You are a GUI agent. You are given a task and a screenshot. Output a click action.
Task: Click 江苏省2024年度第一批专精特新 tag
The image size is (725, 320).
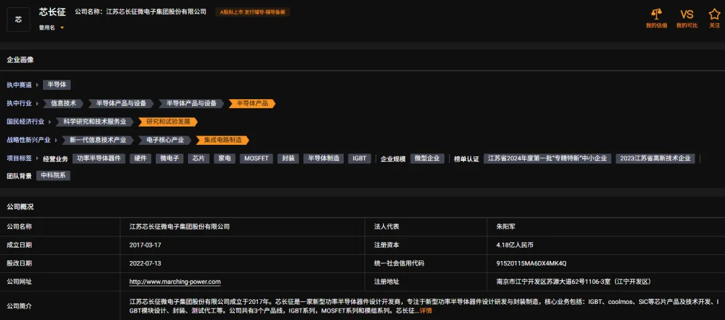[548, 158]
